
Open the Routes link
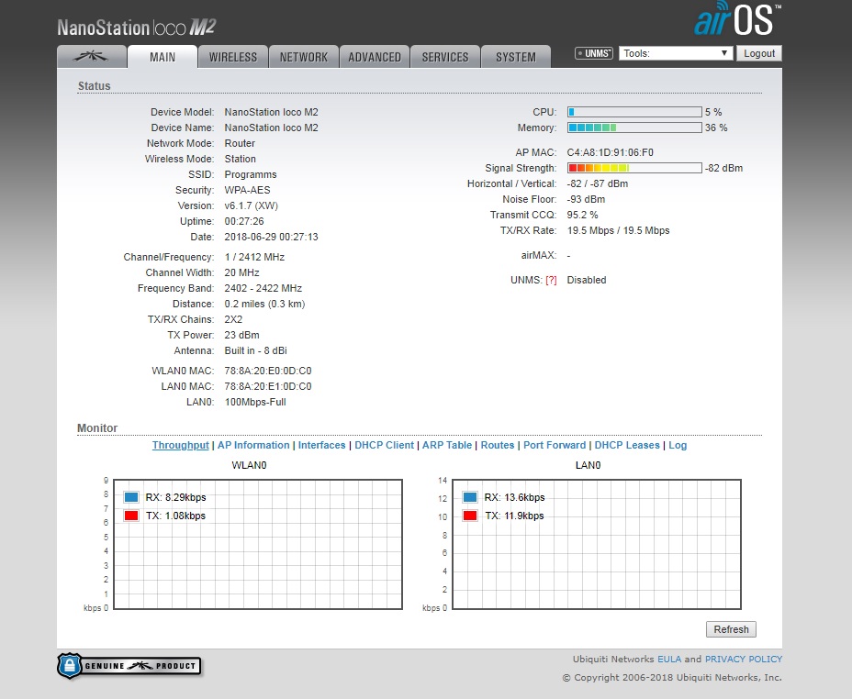[498, 445]
